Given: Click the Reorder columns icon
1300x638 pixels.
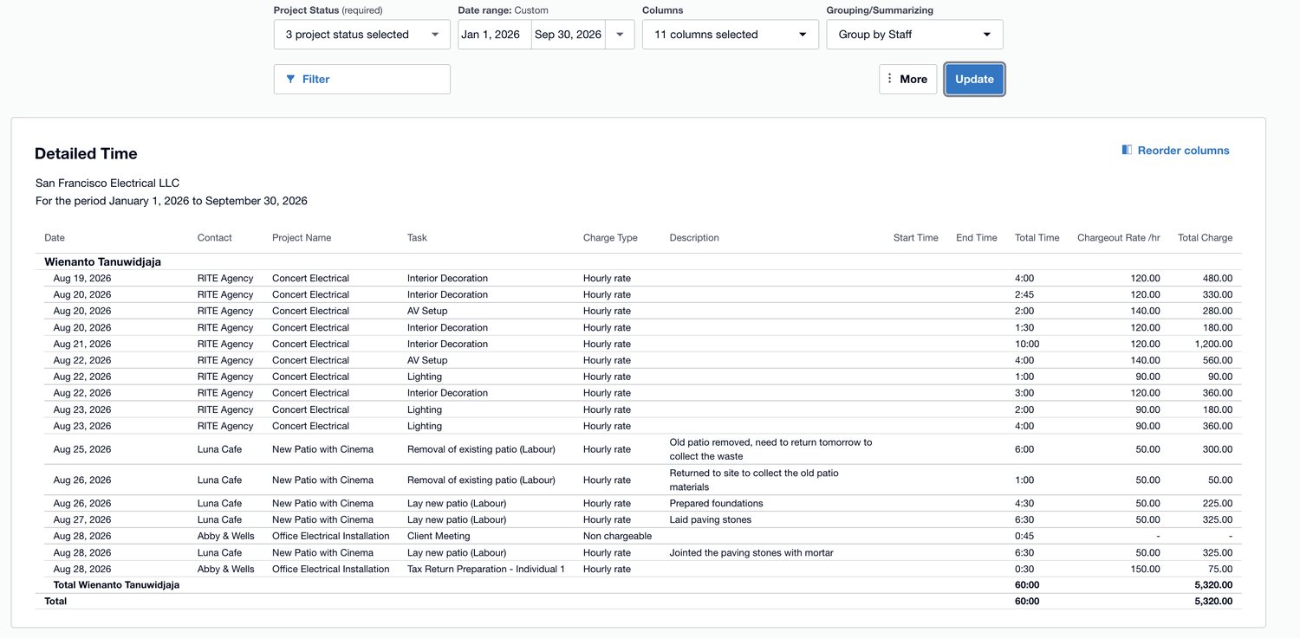Looking at the screenshot, I should [1127, 150].
